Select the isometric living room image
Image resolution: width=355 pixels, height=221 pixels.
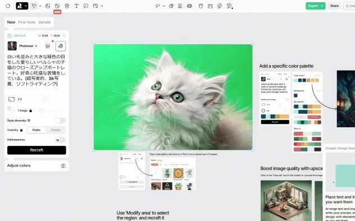pyautogui.click(x=286, y=200)
